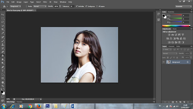Select the Dodge tool
Viewport: 193px width, 109px height.
(x=3, y=63)
